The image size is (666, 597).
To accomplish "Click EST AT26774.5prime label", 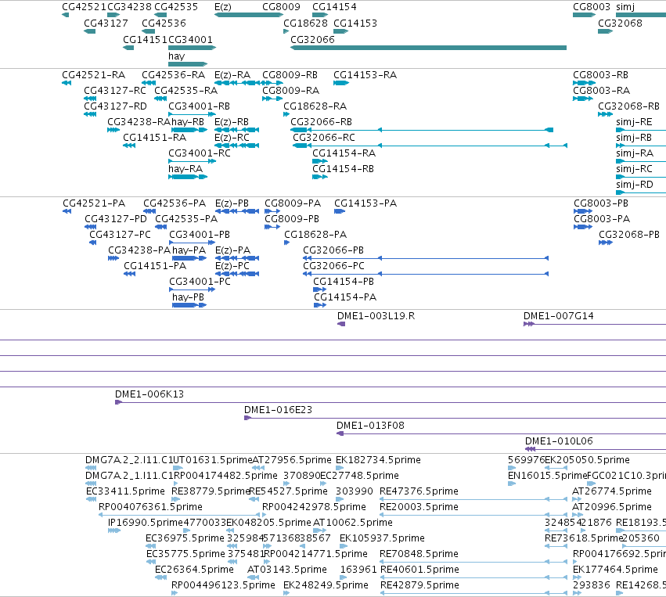I will tap(612, 491).
